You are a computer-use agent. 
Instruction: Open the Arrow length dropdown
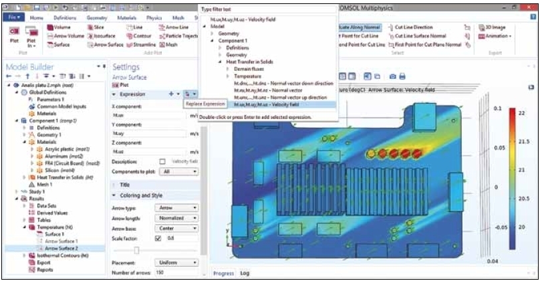(176, 218)
